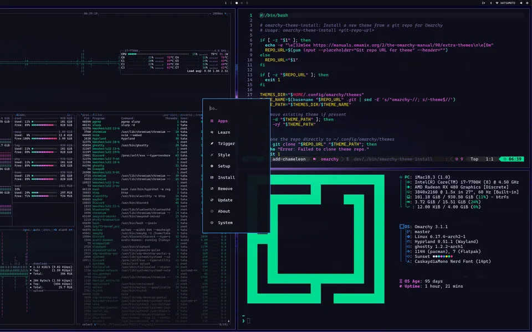Click the font icon beside CaskaydiaMono

click(409, 262)
